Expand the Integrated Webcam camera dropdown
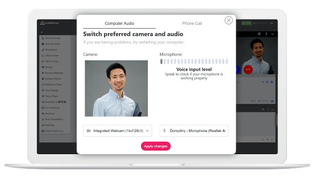316x180 pixels. (118, 131)
